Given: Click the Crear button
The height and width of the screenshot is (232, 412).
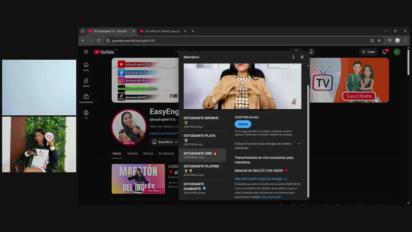Looking at the screenshot, I should click(x=368, y=52).
